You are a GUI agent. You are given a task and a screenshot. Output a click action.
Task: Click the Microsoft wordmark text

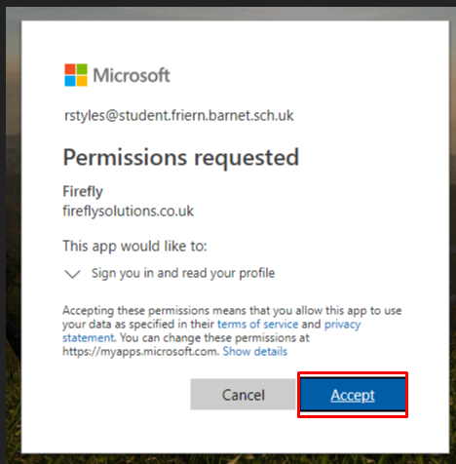point(132,75)
